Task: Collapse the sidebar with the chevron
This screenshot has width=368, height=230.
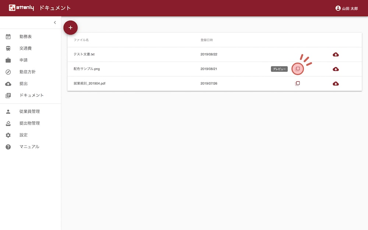Action: (55, 23)
